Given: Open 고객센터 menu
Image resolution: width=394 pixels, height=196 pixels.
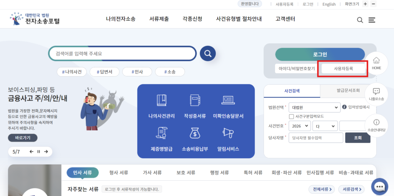Looking at the screenshot, I should 285,19.
